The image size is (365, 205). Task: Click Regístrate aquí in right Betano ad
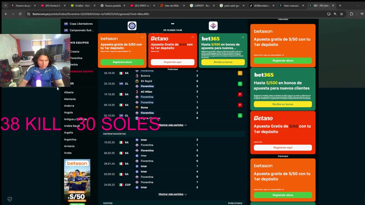283,147
